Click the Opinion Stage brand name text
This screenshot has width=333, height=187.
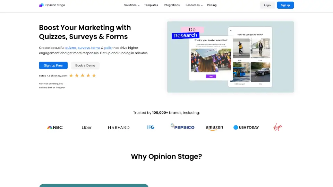point(55,5)
